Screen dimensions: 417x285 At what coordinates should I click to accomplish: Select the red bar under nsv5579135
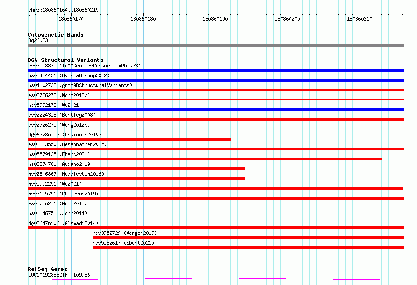205,159
